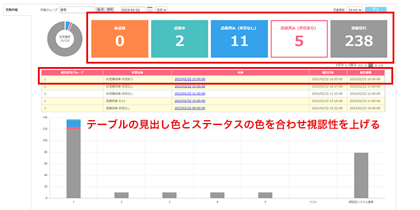Click report time 2023/02/22 16:05:00
The width and height of the screenshot is (420, 210).
pyautogui.click(x=327, y=79)
